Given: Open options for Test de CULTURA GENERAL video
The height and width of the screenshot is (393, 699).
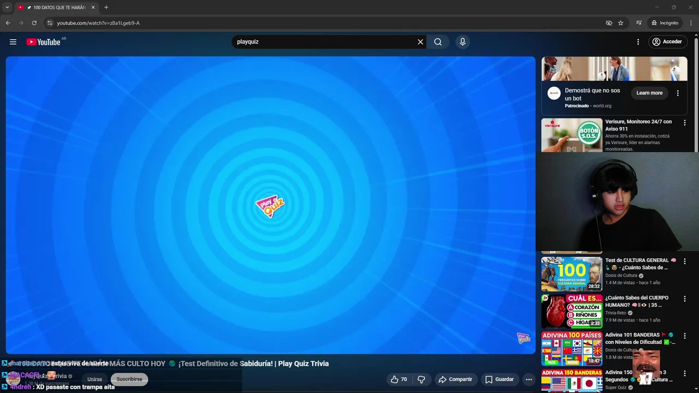Looking at the screenshot, I should pyautogui.click(x=684, y=261).
